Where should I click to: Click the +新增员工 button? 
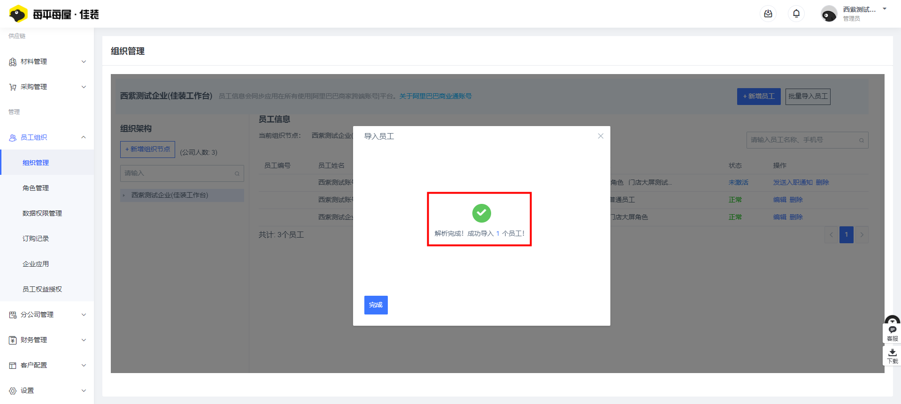coord(759,97)
